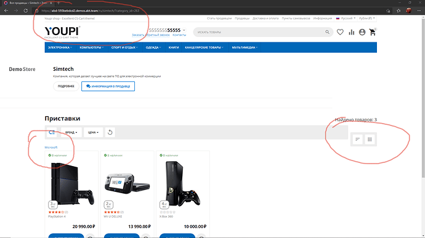This screenshot has width=425, height=238.
Task: Open the Продавцы link
Action: (x=242, y=18)
